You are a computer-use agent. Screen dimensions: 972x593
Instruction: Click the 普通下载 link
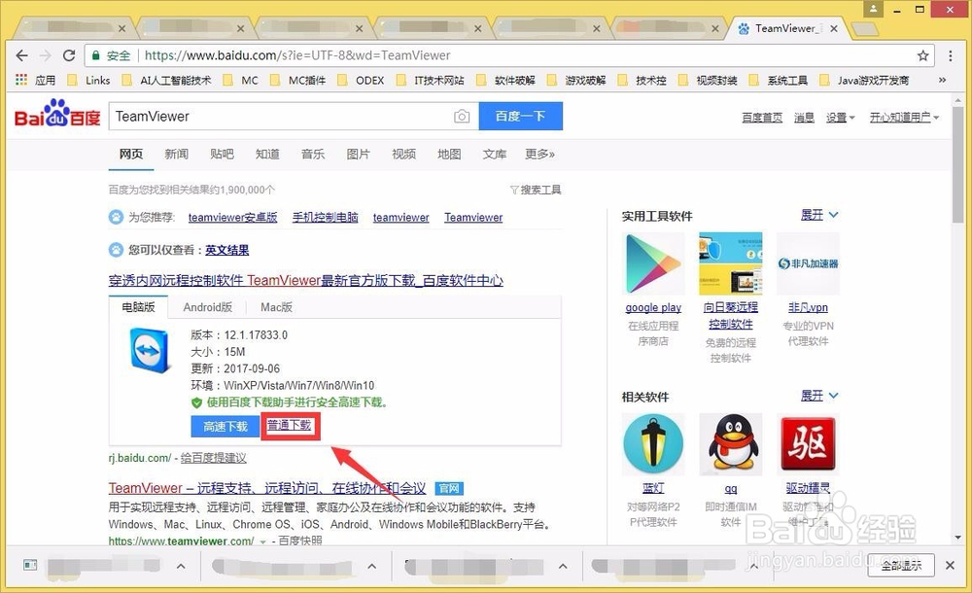click(x=289, y=425)
